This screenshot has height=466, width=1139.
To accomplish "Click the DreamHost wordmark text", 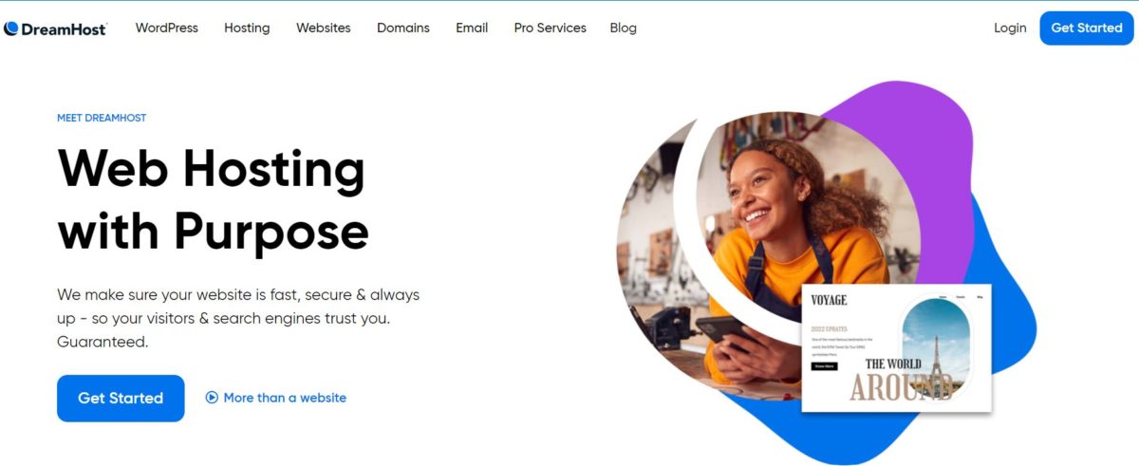I will click(x=65, y=28).
